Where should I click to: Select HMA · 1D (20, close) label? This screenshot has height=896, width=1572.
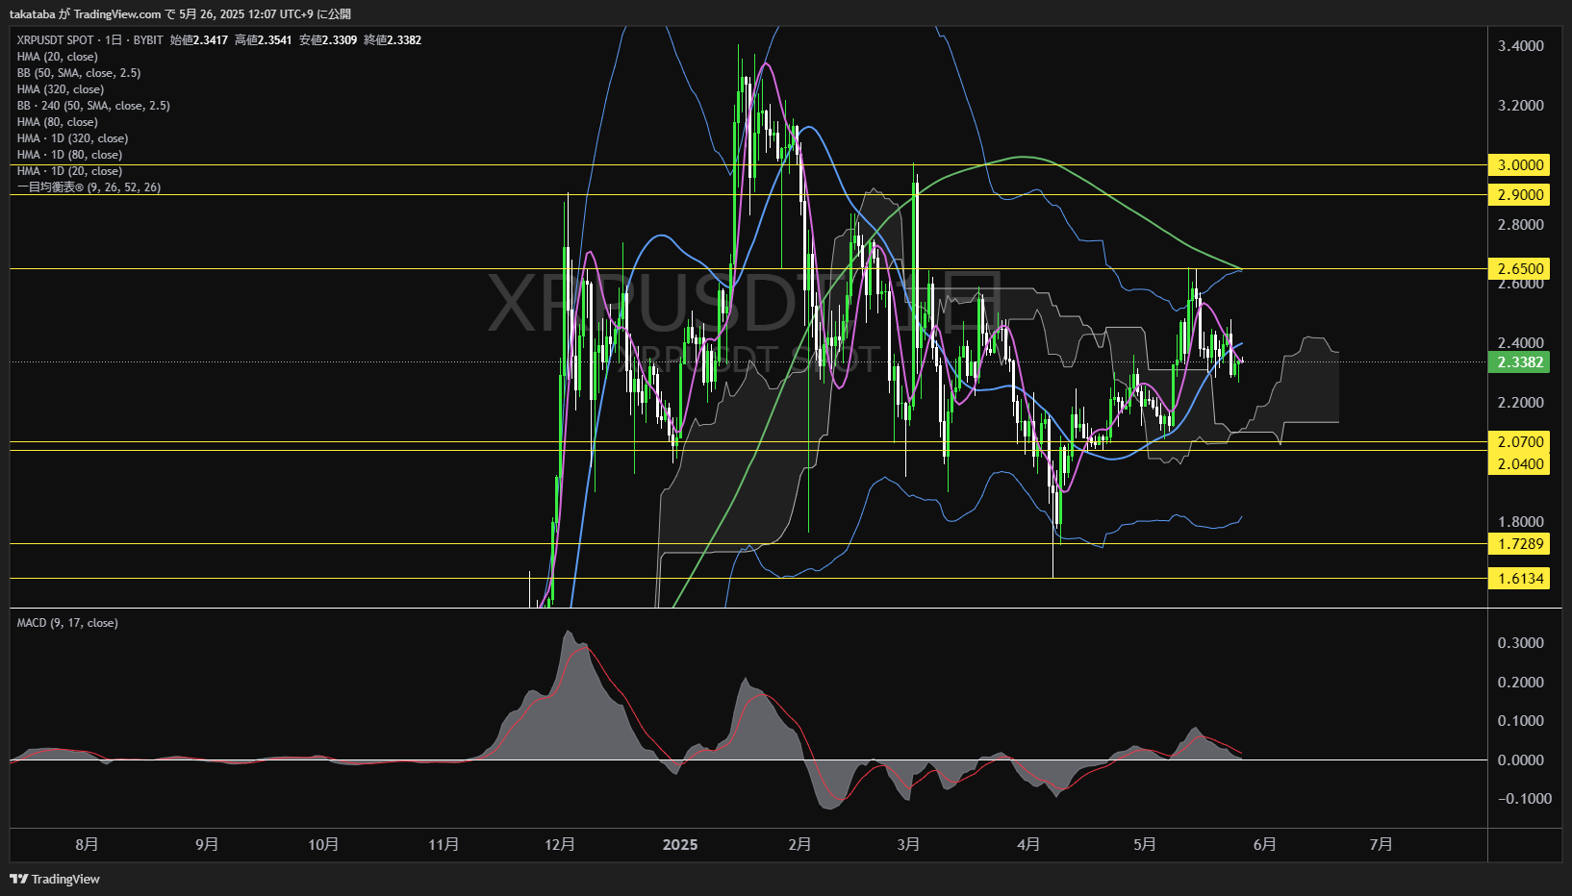tap(69, 171)
